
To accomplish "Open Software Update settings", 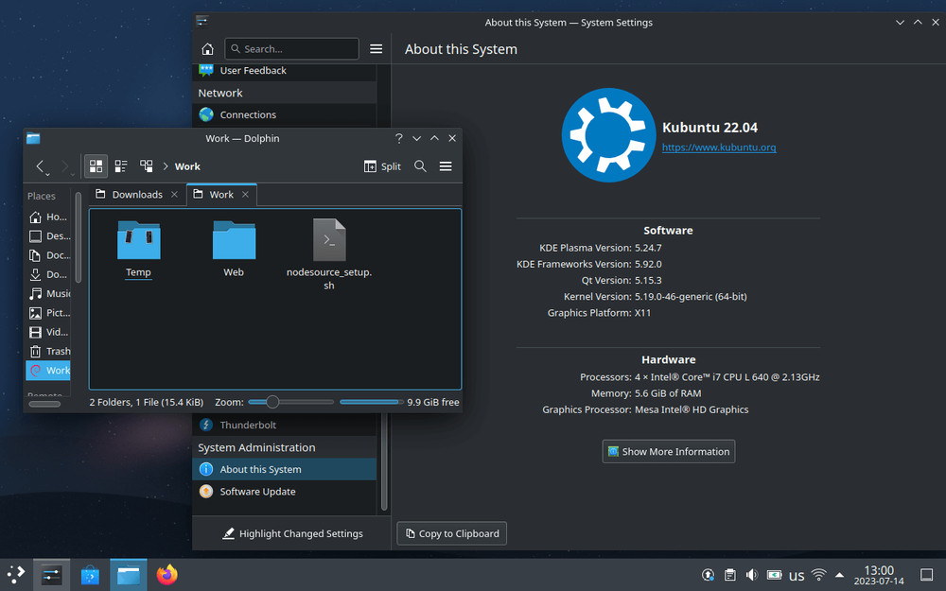I will pos(284,492).
